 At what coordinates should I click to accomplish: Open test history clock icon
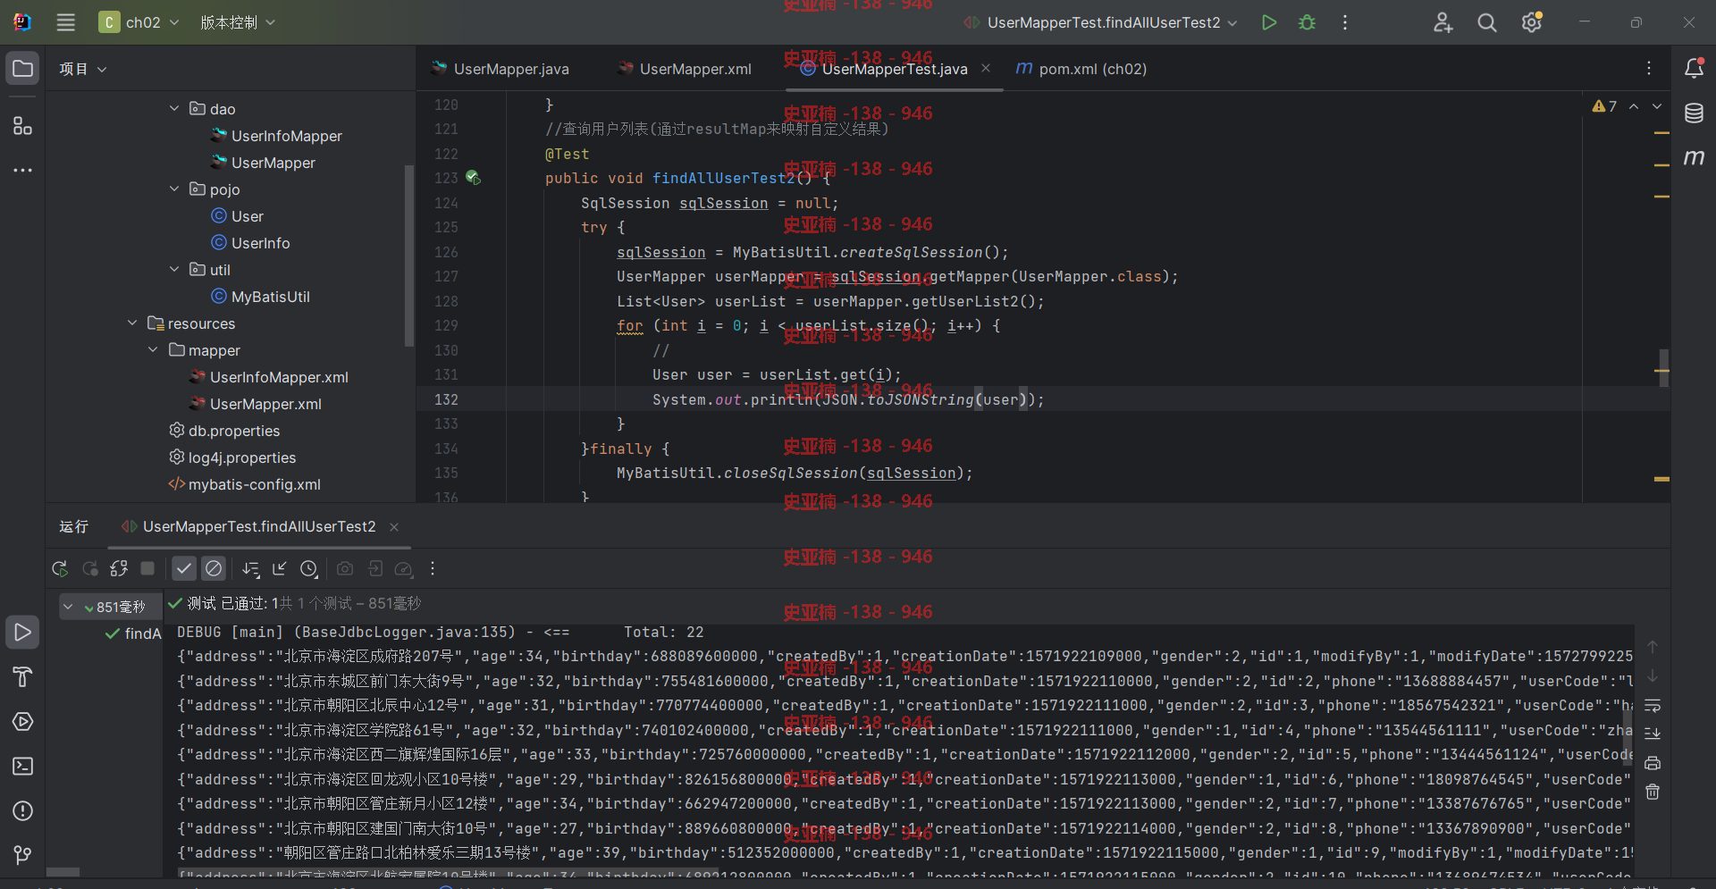coord(309,568)
